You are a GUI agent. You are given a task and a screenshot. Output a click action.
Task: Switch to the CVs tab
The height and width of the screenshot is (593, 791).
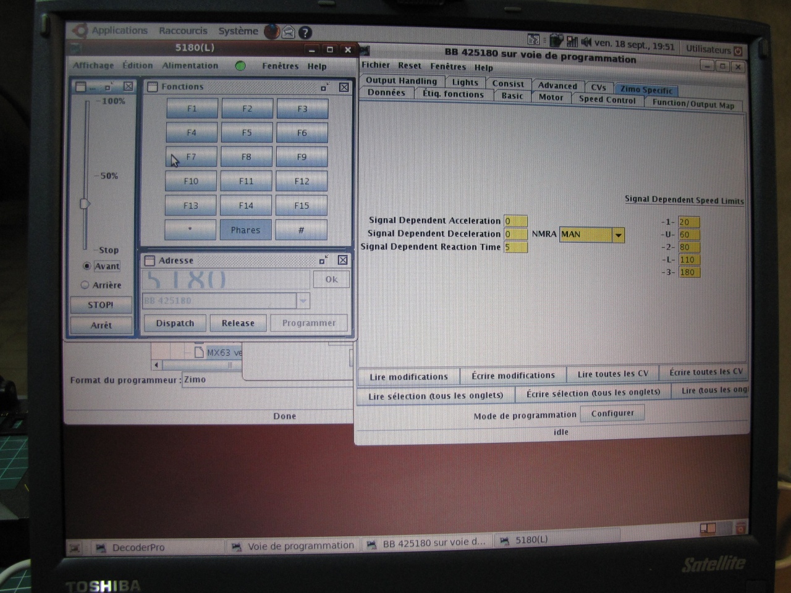(598, 88)
